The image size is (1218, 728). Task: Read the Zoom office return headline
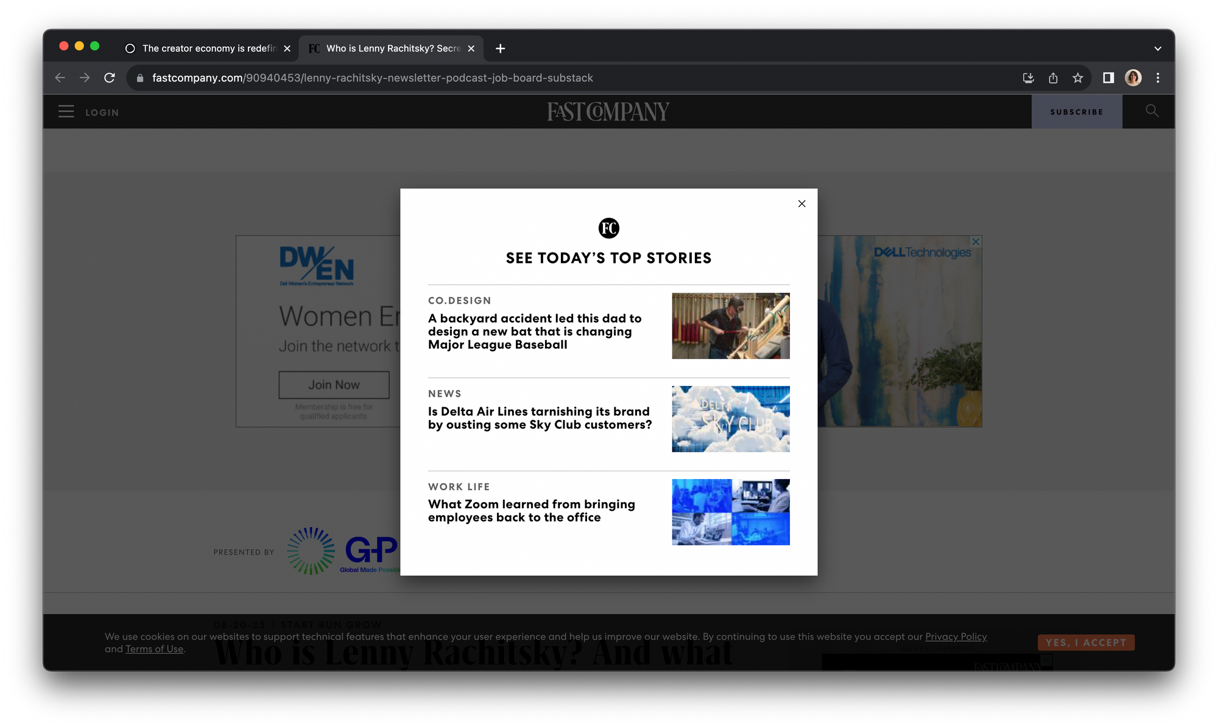pyautogui.click(x=531, y=511)
